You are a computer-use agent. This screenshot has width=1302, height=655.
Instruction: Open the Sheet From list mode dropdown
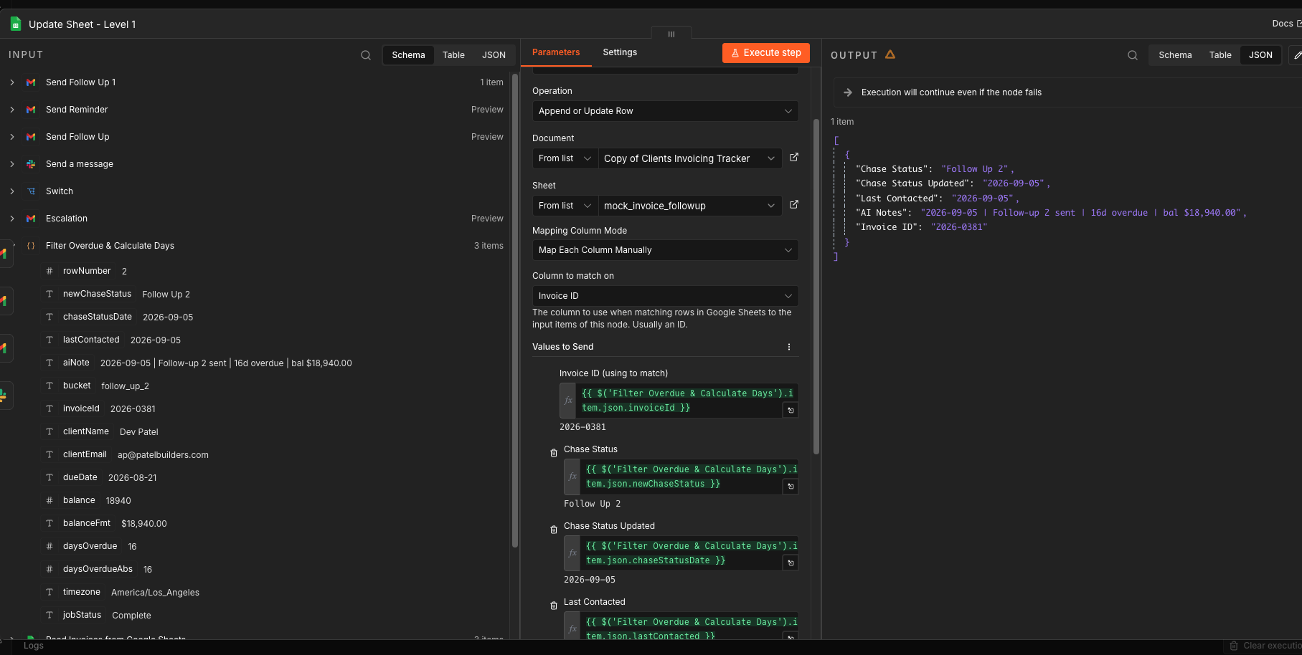point(565,206)
